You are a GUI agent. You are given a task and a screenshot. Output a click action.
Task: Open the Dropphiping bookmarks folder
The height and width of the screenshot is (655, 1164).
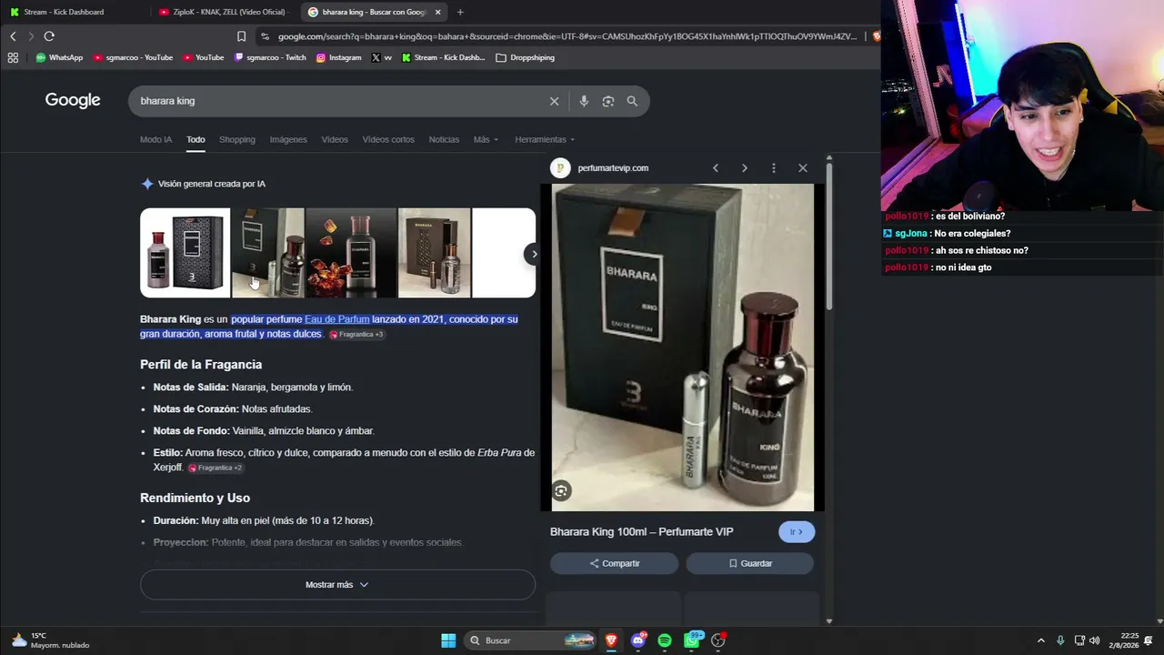pos(525,57)
